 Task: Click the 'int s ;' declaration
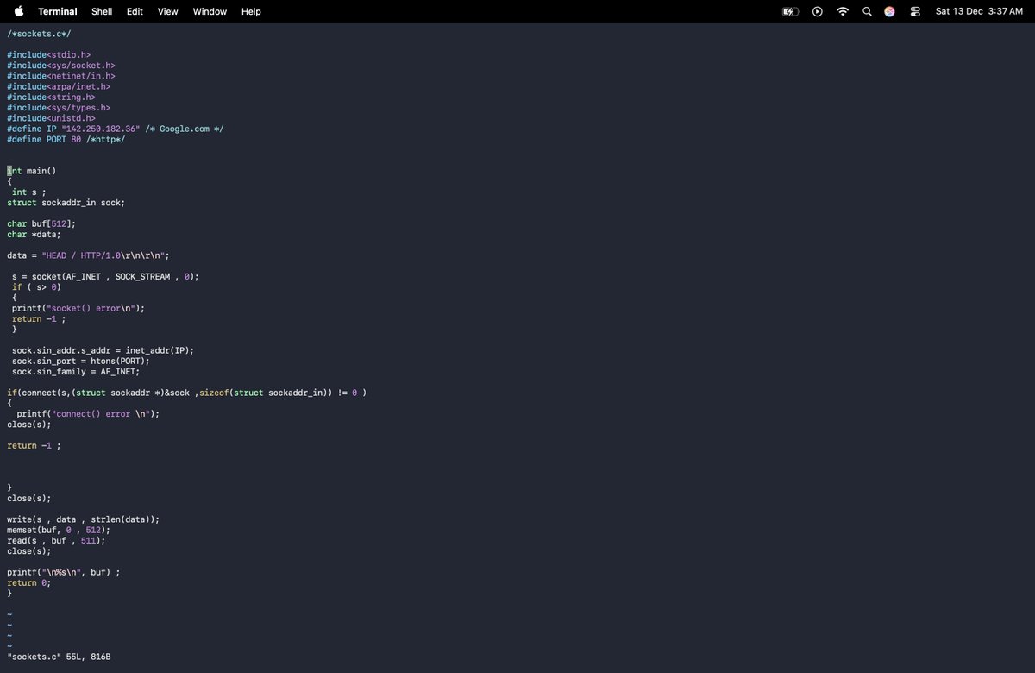click(29, 192)
